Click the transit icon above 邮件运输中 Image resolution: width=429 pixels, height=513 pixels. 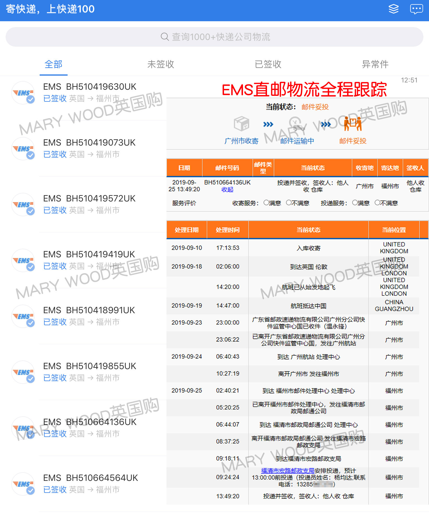[297, 124]
